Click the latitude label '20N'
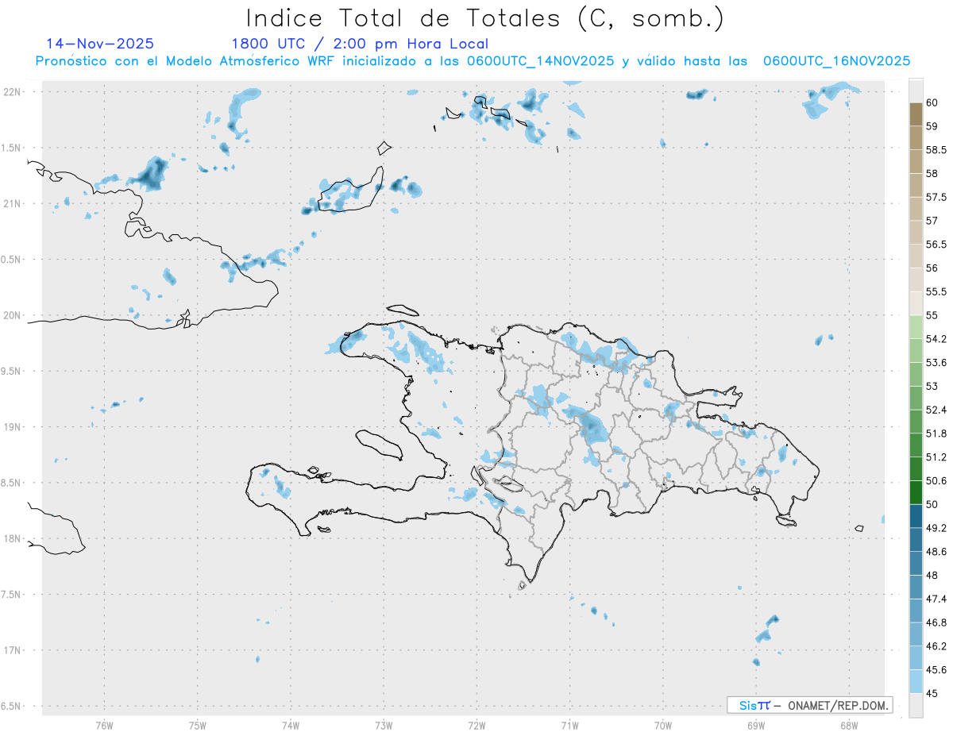 click(14, 315)
